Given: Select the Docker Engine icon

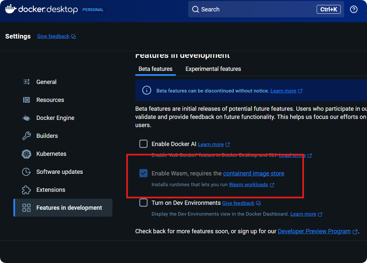Looking at the screenshot, I should pos(26,118).
